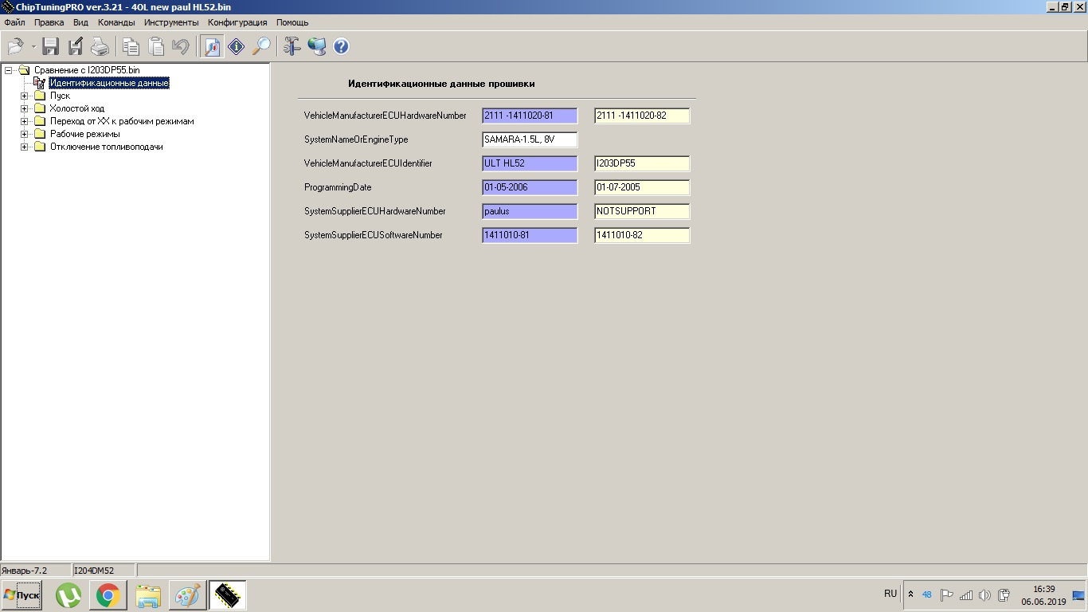This screenshot has height=612, width=1088.
Task: Collapse the Сравнение с I203DP55.bin tree node
Action: click(9, 70)
